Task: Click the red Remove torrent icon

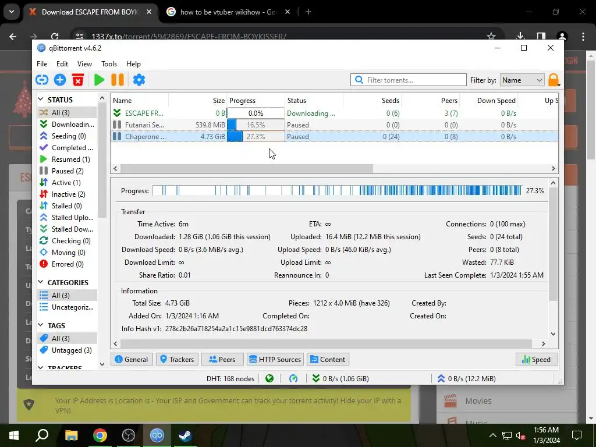Action: coord(78,80)
